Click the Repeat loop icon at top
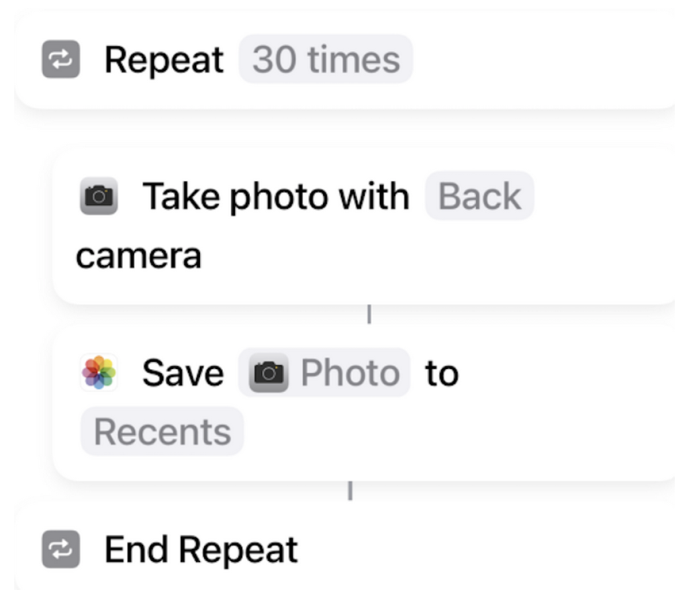Image resolution: width=699 pixels, height=596 pixels. [61, 60]
